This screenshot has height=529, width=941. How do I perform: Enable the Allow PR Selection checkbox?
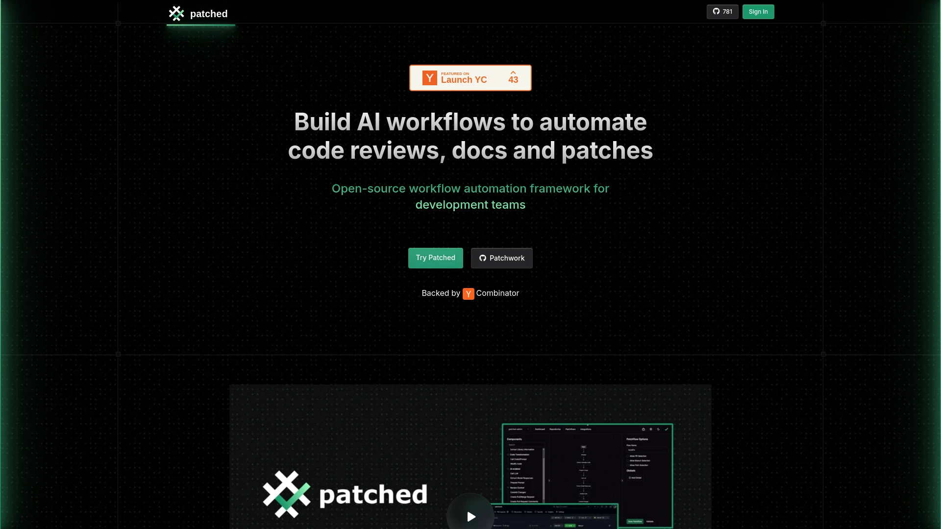[627, 456]
